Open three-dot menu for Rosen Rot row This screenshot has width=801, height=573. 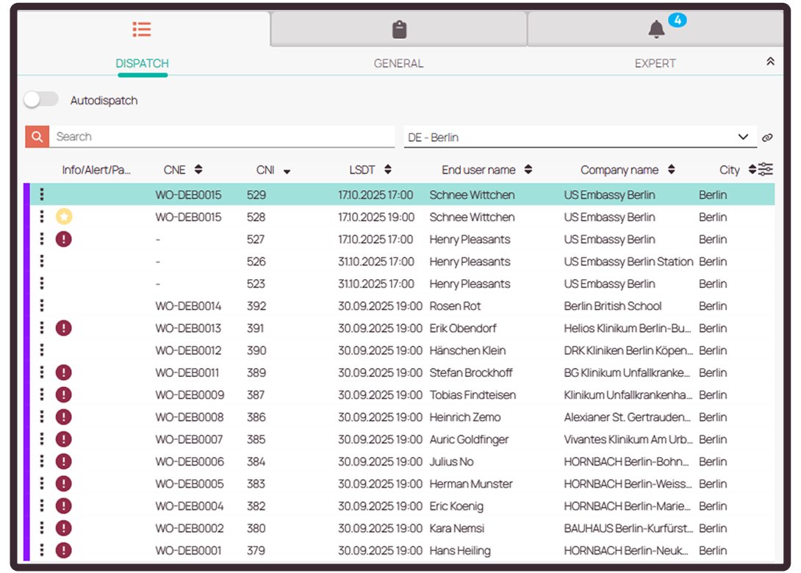pos(42,306)
